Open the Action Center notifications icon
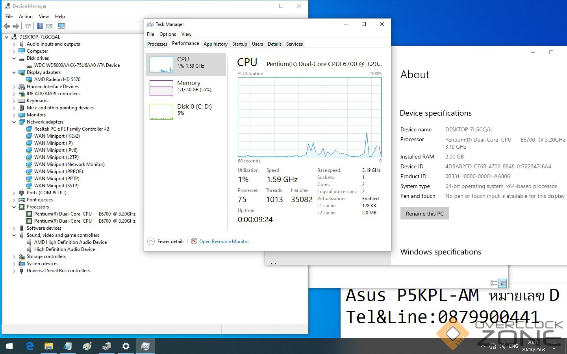Screen dimensions: 567x354 tap(554, 347)
